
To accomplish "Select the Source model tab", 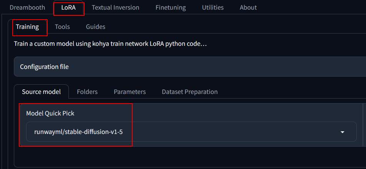I will click(41, 92).
